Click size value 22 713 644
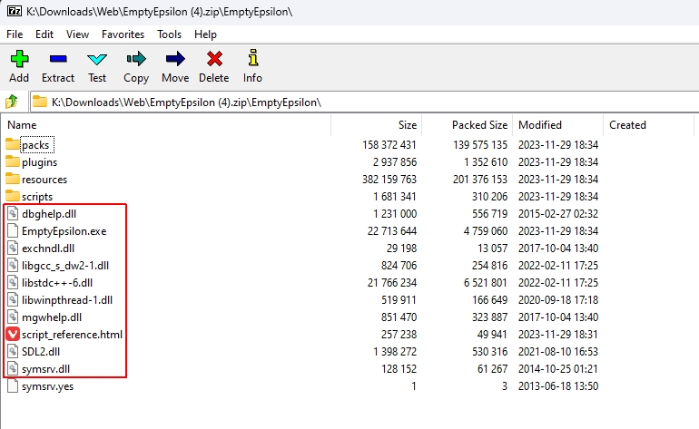Viewport: 699px width, 429px height. click(x=392, y=230)
